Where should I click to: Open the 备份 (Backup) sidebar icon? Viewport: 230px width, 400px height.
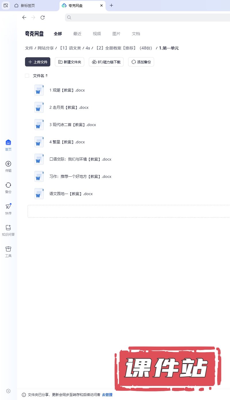[8, 185]
